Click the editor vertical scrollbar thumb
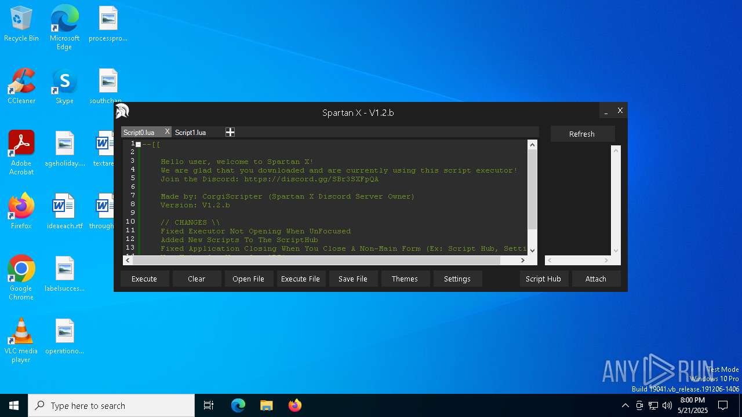 532,190
